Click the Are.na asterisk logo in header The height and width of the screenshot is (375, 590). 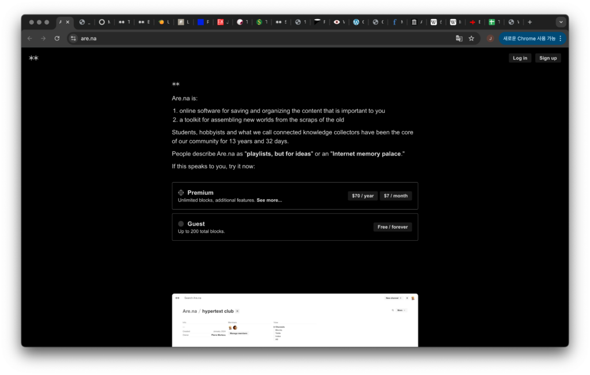click(x=33, y=58)
